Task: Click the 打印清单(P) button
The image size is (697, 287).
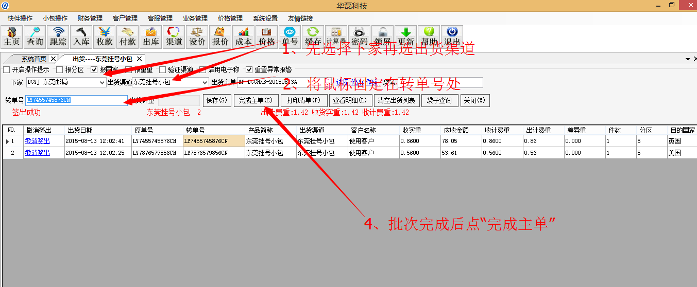Action: point(304,100)
